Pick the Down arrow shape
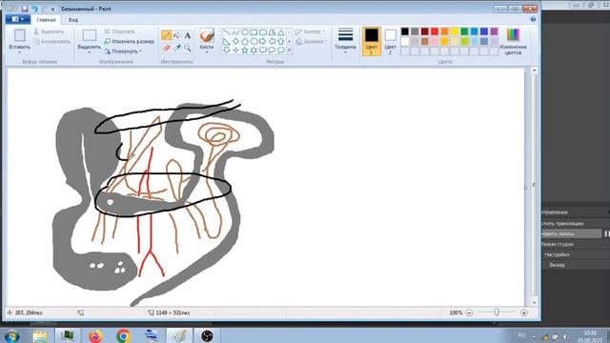610x343 pixels. coord(227,50)
